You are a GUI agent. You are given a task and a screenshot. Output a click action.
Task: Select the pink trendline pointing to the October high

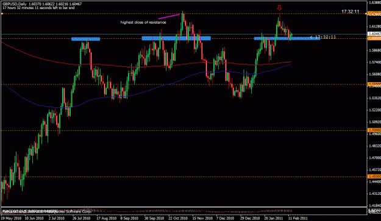tap(169, 16)
